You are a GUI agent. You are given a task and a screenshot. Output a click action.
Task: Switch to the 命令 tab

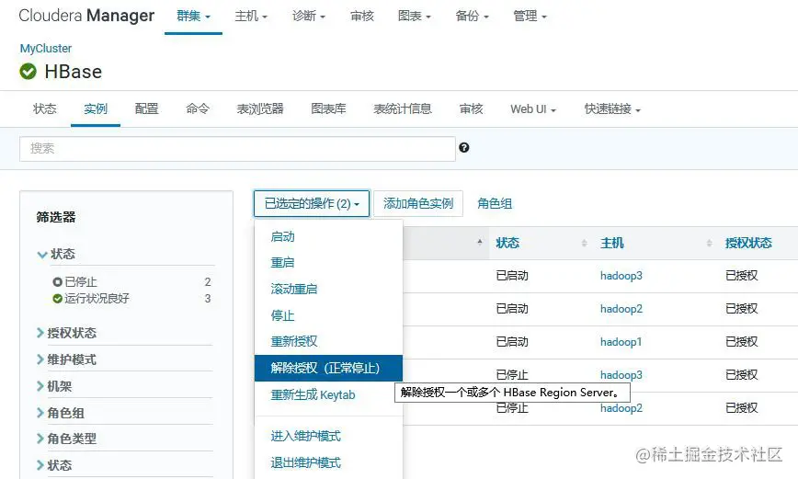[198, 108]
